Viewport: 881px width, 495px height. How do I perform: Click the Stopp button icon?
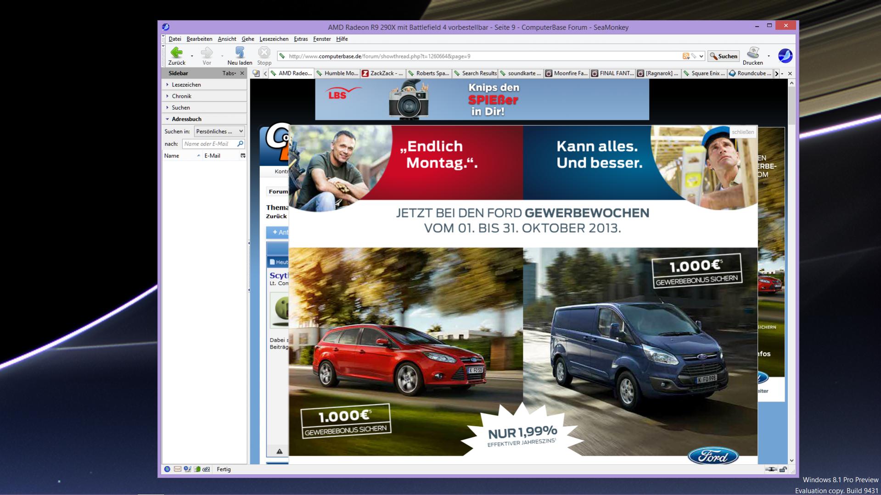[264, 56]
